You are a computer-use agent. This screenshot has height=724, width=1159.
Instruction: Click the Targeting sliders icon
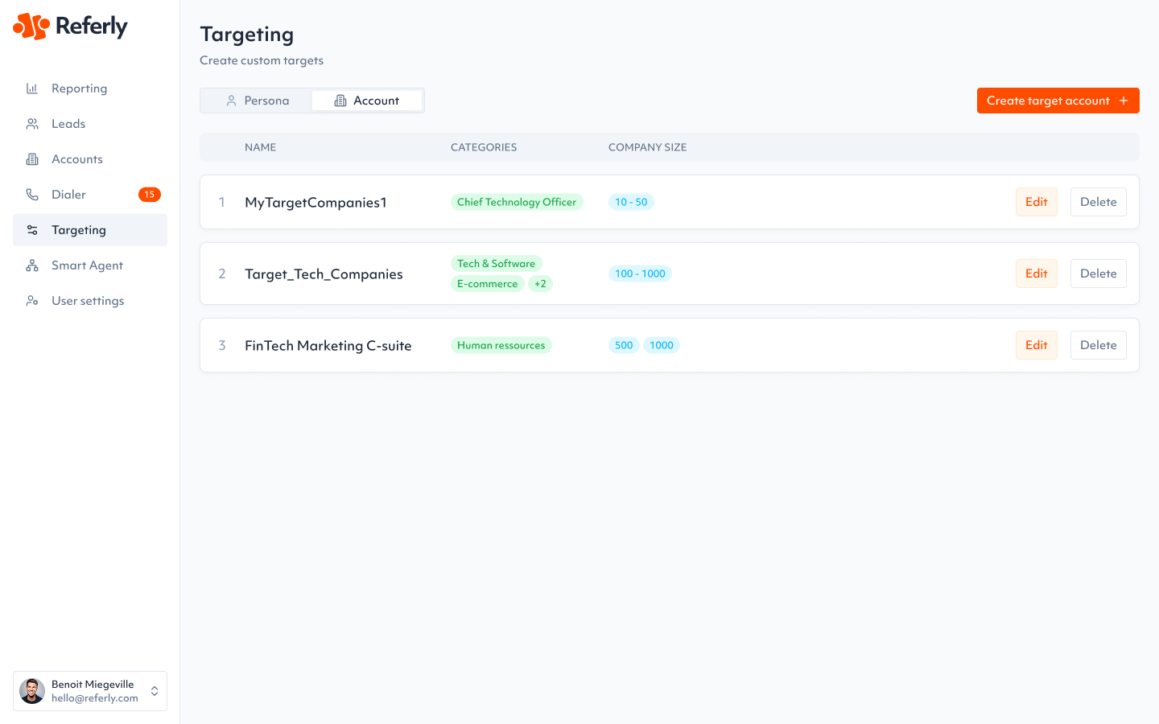tap(32, 230)
